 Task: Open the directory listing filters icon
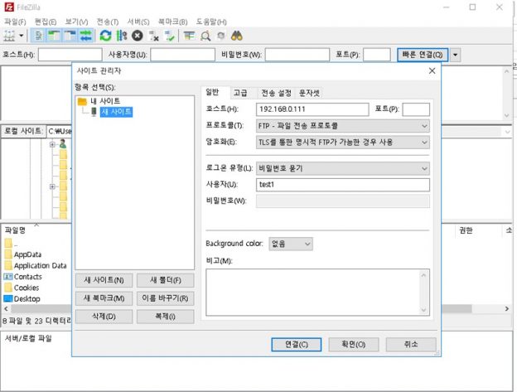pyautogui.click(x=189, y=36)
